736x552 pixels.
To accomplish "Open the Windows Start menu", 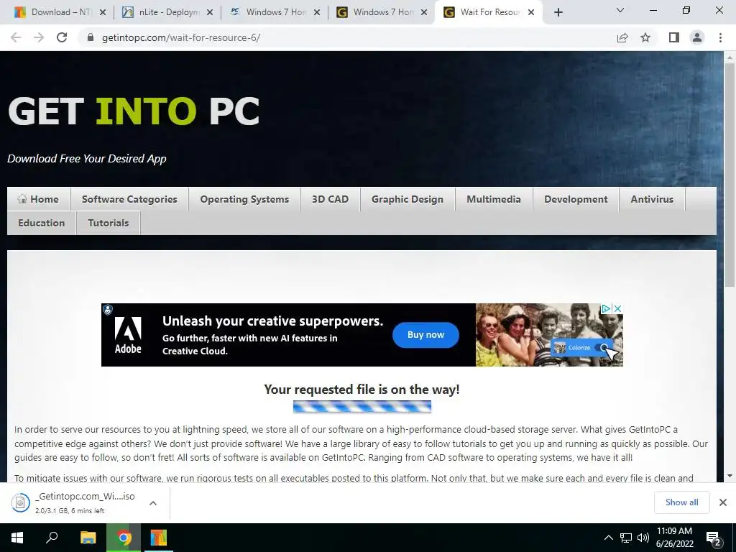I will [17, 538].
